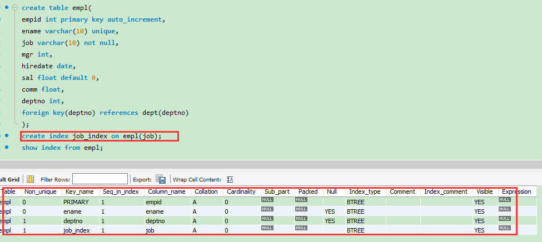Select the job_index key name cell
The height and width of the screenshot is (242, 542).
(x=81, y=230)
